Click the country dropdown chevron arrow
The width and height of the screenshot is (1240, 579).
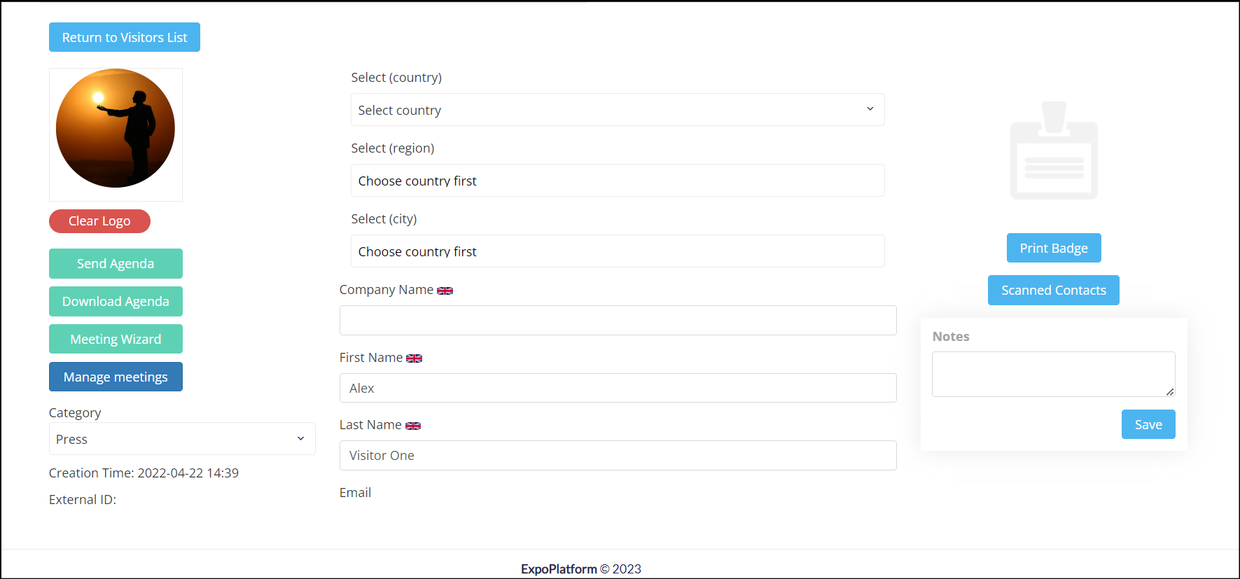coord(870,109)
